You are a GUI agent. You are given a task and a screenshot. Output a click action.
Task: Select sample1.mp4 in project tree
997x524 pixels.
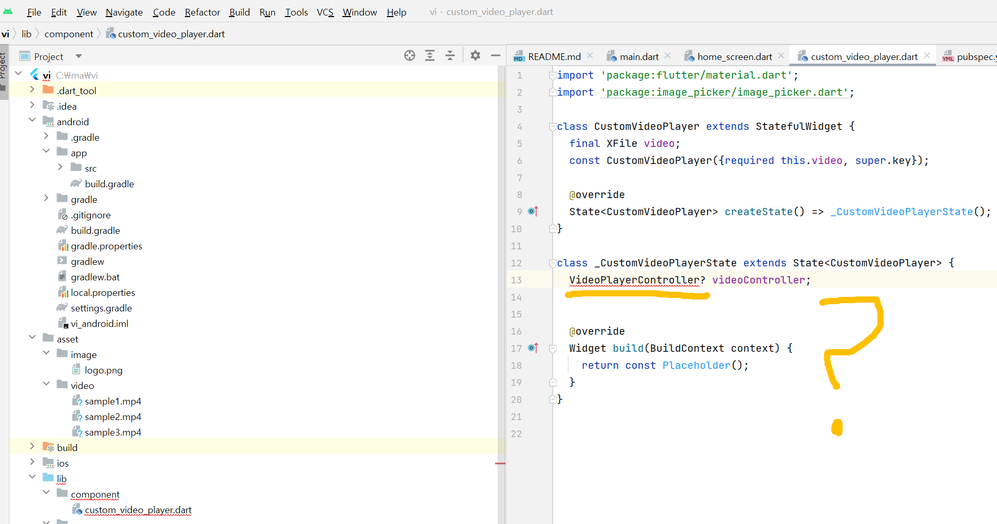coord(113,401)
